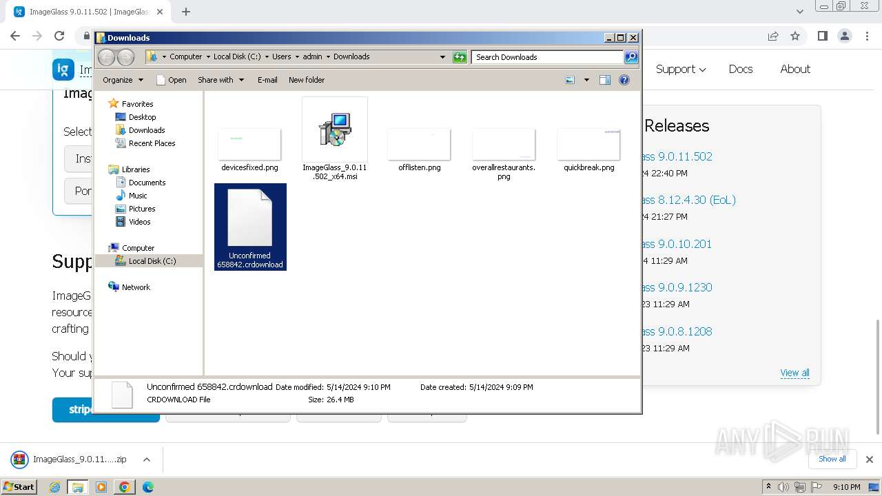The width and height of the screenshot is (882, 496).
Task: Expand the address bar history dropdown arrow
Action: tap(442, 57)
